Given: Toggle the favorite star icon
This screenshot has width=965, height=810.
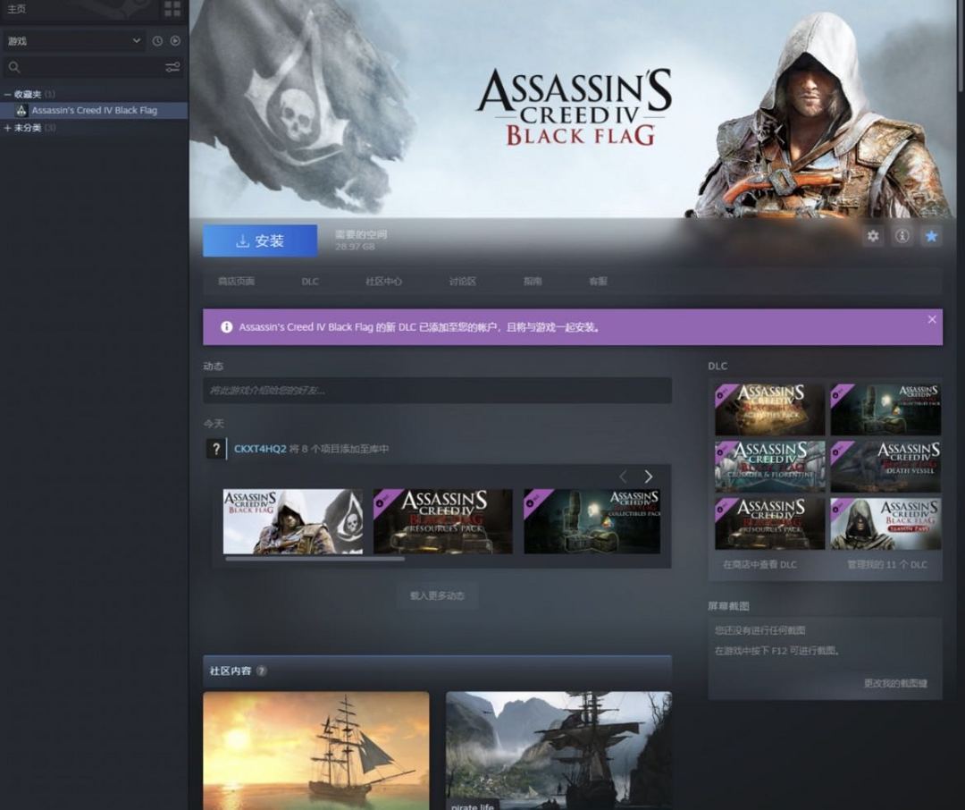Looking at the screenshot, I should [932, 236].
